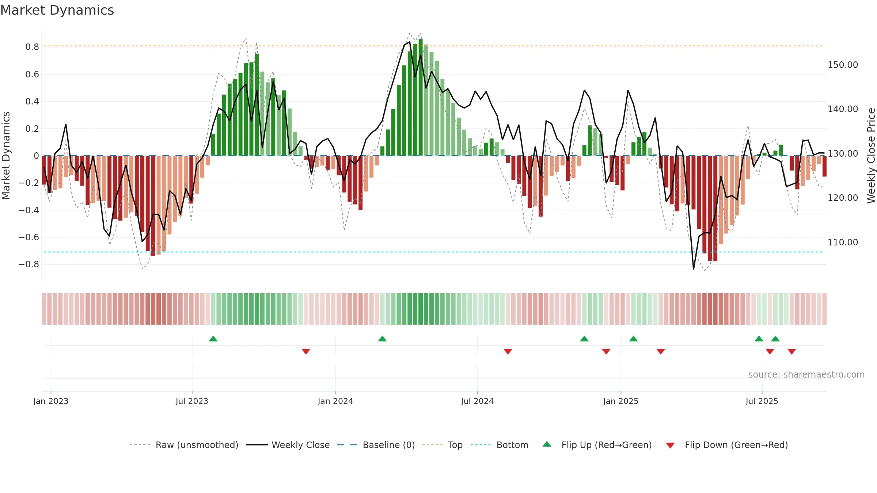Screen dimensions: 877x493
Task: Click the 110.00 price axis value
Action: pos(843,242)
